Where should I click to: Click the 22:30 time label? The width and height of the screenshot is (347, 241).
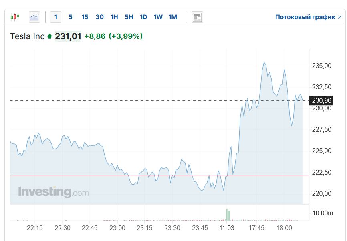63,228
